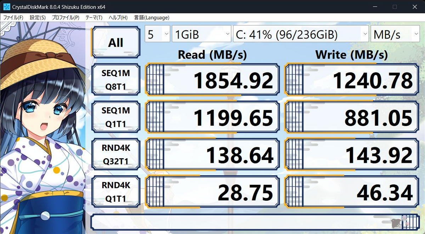The image size is (425, 234).
Task: Select the 143.92 write result
Action: click(352, 155)
